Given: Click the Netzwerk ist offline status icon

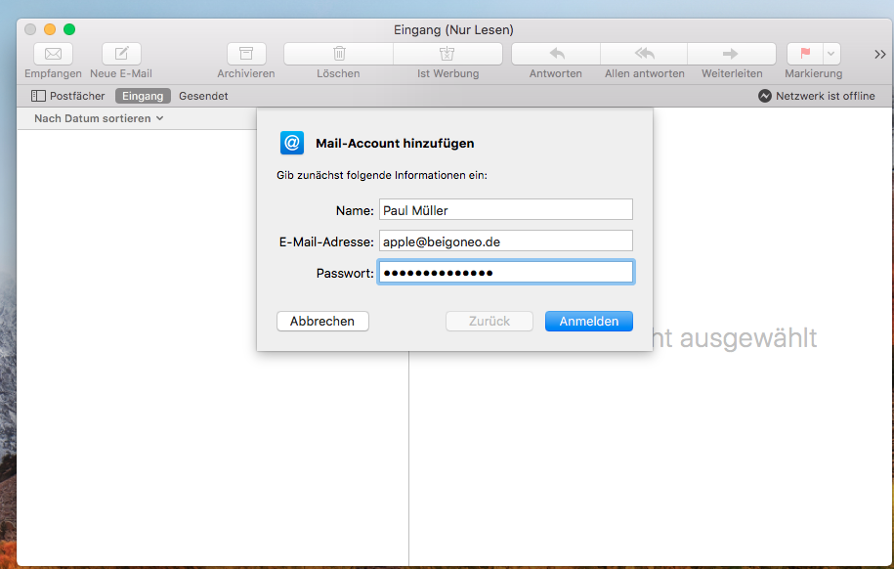Looking at the screenshot, I should pos(765,96).
